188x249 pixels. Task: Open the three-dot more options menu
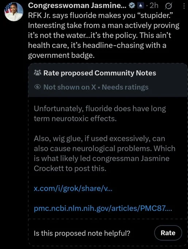click(x=184, y=6)
